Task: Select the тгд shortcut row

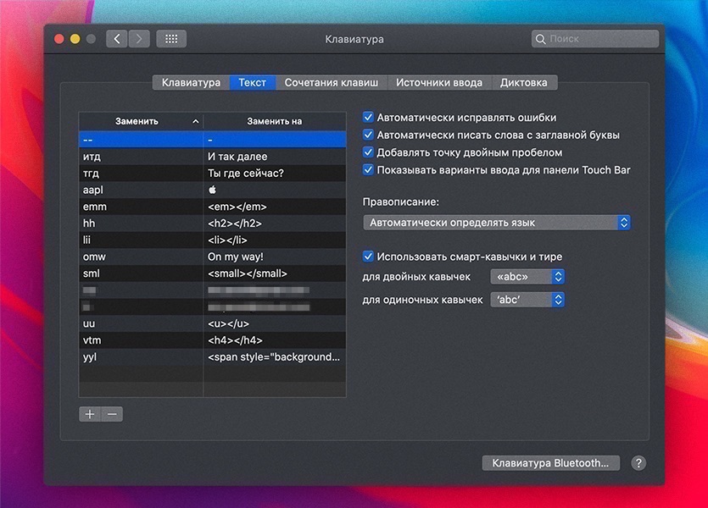Action: tap(212, 173)
